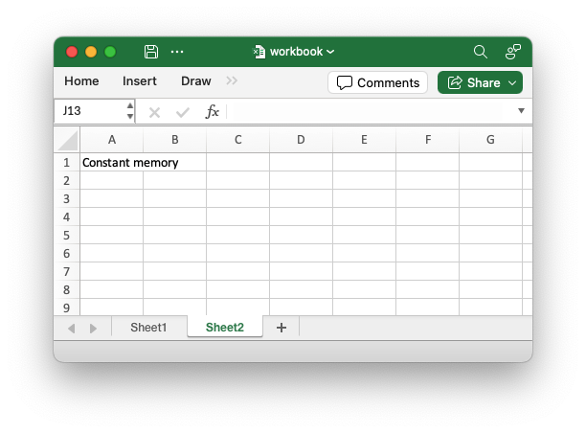586x433 pixels.
Task: Open the Insert ribbon tab
Action: pyautogui.click(x=140, y=81)
